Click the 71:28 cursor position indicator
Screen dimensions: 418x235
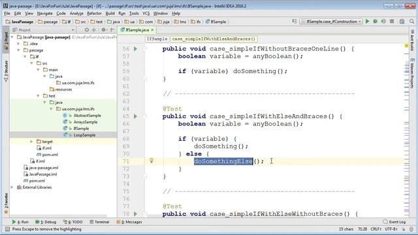362,229
